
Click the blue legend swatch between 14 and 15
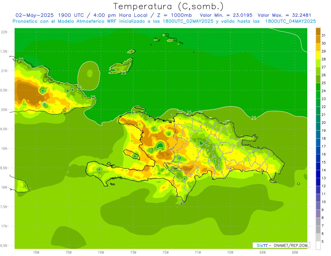(318, 166)
